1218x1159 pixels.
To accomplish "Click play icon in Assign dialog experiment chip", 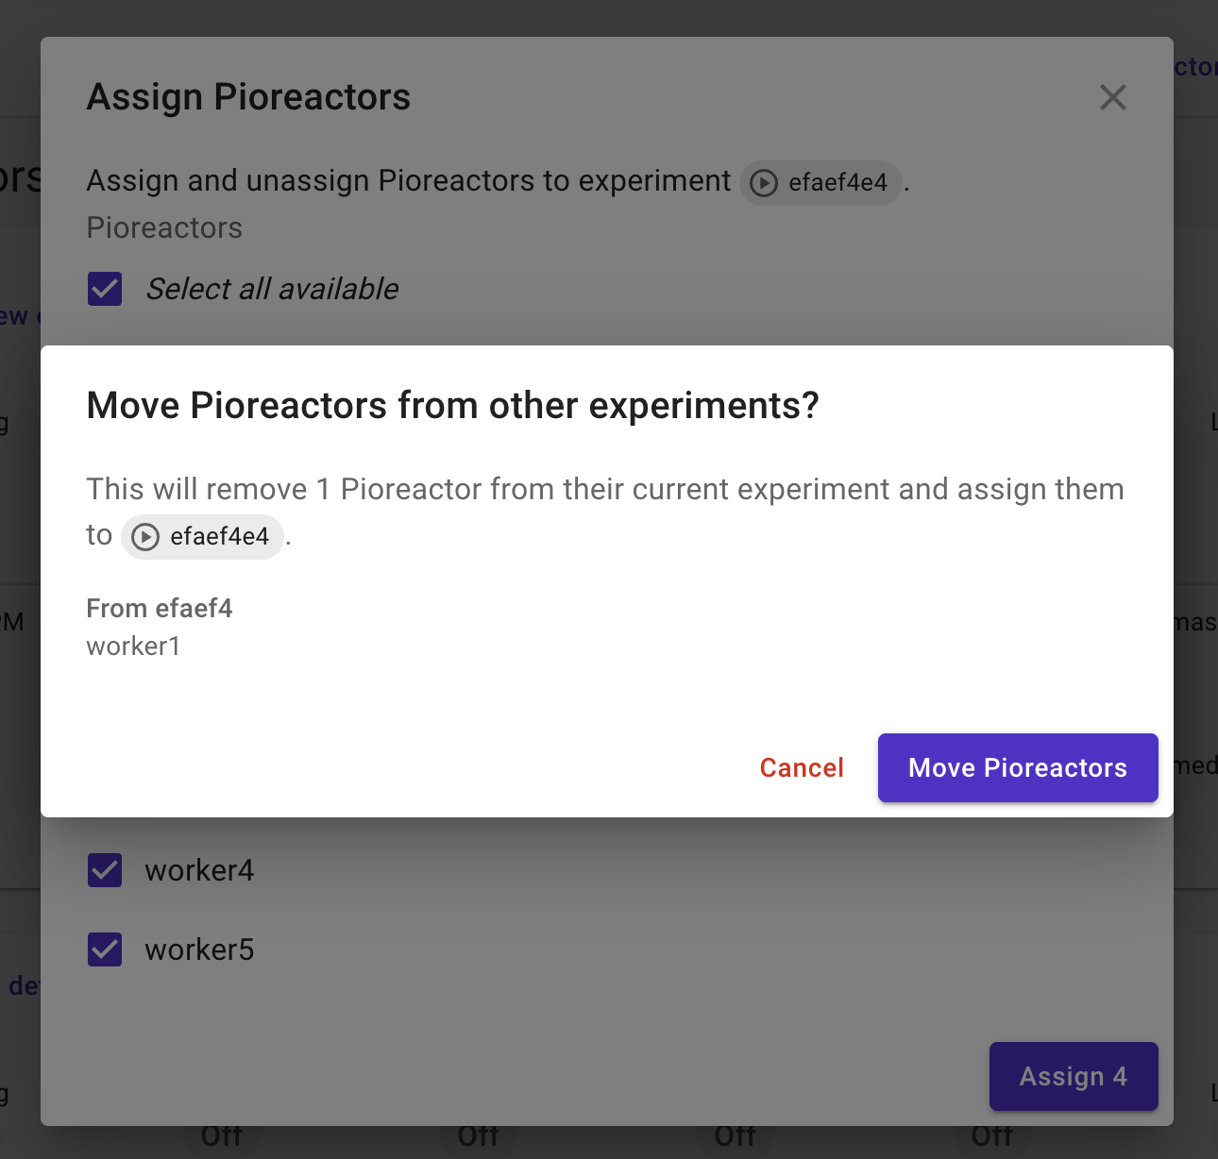I will click(x=764, y=183).
